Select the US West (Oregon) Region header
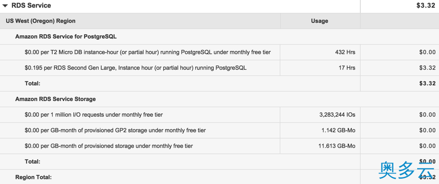The height and width of the screenshot is (184, 439). (x=40, y=21)
